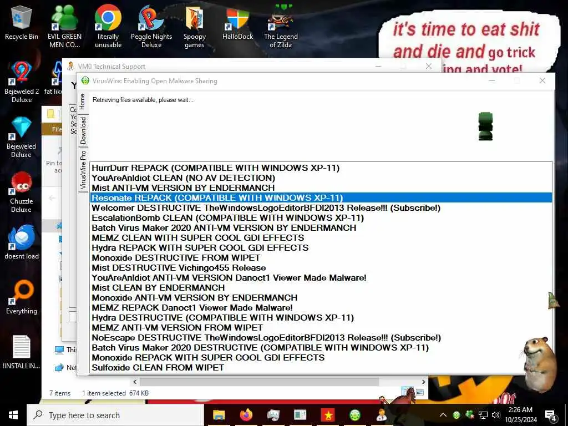
Task: Select Batch Virus Maker 2020 DESTRUCTIVE row
Action: tap(321, 348)
